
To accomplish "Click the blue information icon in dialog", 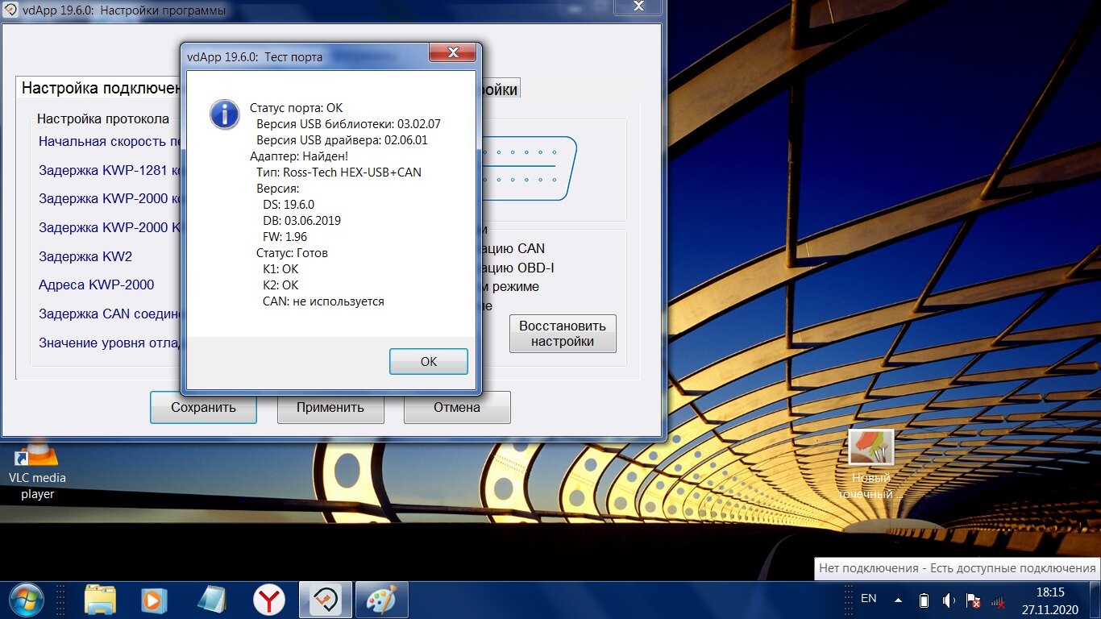I will point(224,114).
